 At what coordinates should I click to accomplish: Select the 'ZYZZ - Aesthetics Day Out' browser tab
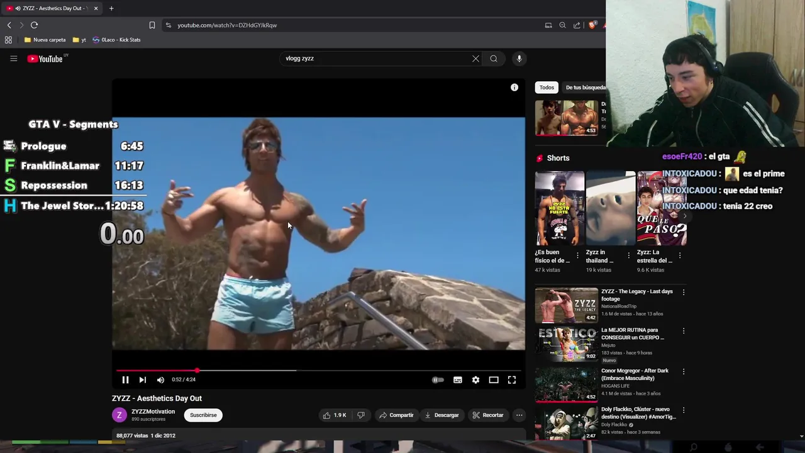tap(52, 8)
